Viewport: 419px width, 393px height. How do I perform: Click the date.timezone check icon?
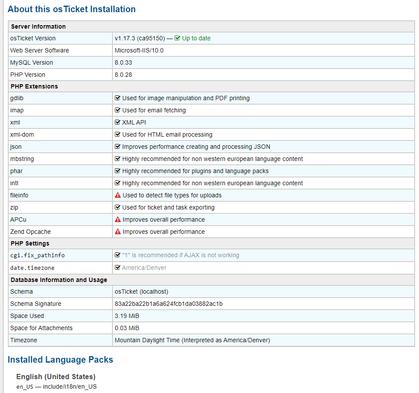[117, 268]
